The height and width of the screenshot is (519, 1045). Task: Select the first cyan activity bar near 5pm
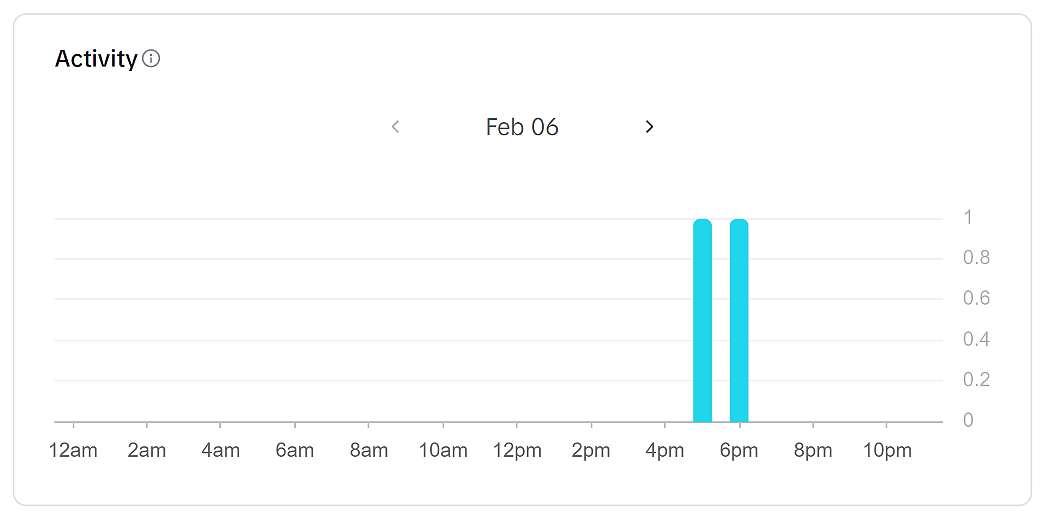(702, 321)
